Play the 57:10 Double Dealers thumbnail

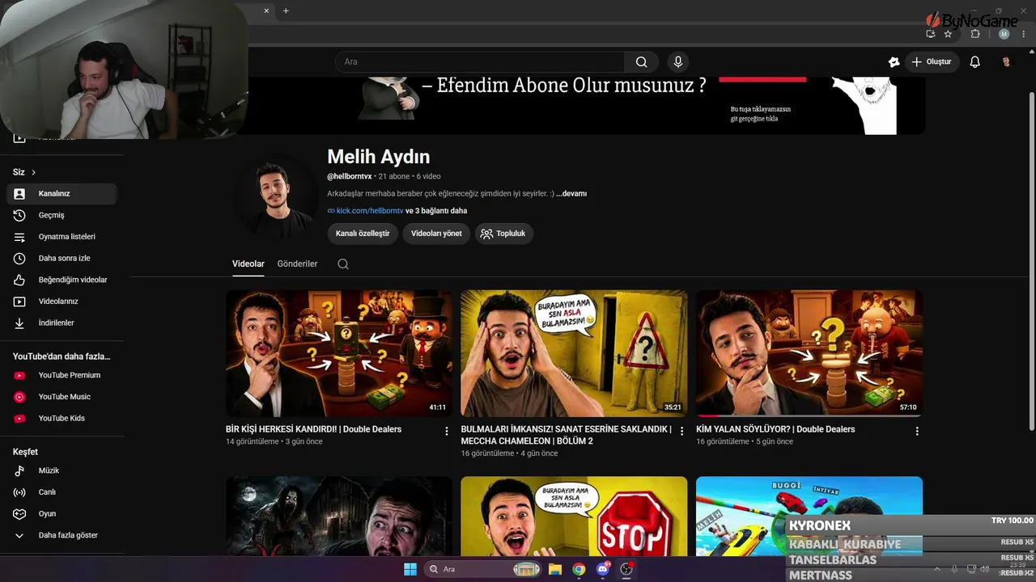809,353
